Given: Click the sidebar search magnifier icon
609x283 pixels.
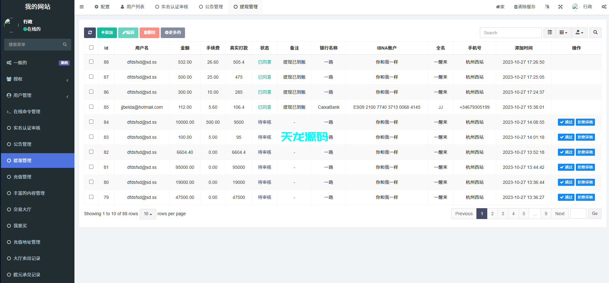Looking at the screenshot, I should pyautogui.click(x=65, y=44).
